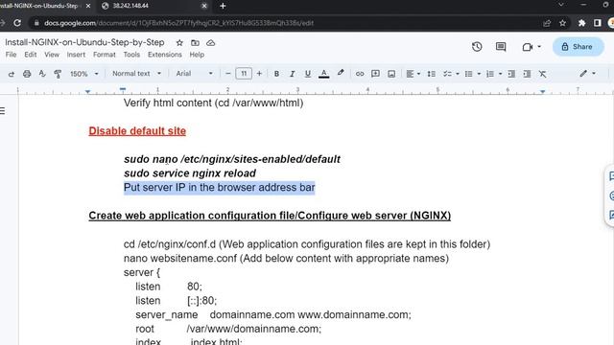614x345 pixels.
Task: Open the zoom 150% dropdown
Action: point(83,74)
